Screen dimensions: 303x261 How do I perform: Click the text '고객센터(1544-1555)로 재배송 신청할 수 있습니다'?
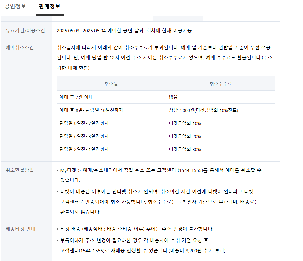pos(114,250)
